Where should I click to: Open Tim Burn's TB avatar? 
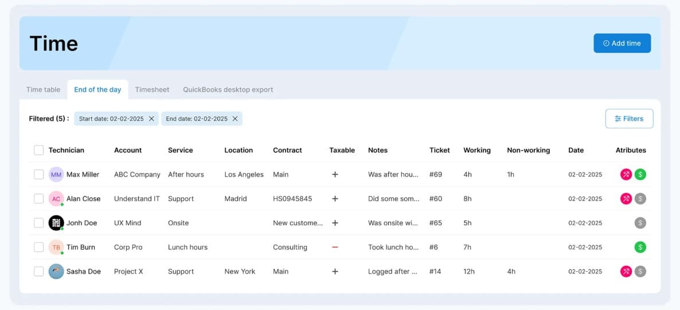[56, 247]
